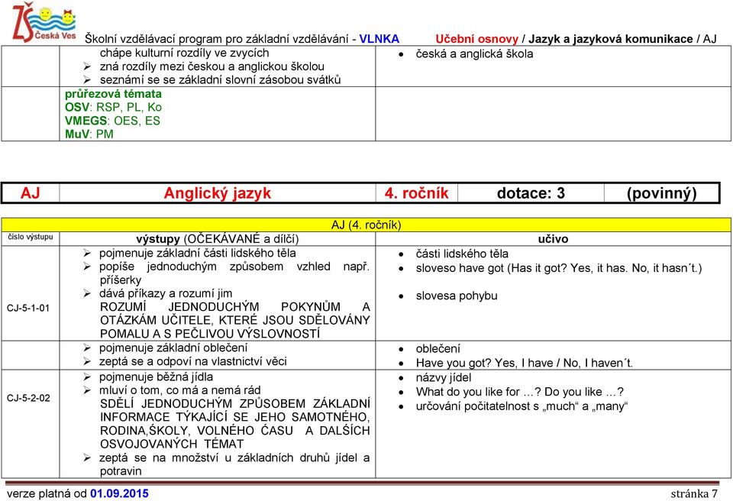Click the 'učivo' column header
Viewport: 733px width, 501px height.
tap(553, 239)
